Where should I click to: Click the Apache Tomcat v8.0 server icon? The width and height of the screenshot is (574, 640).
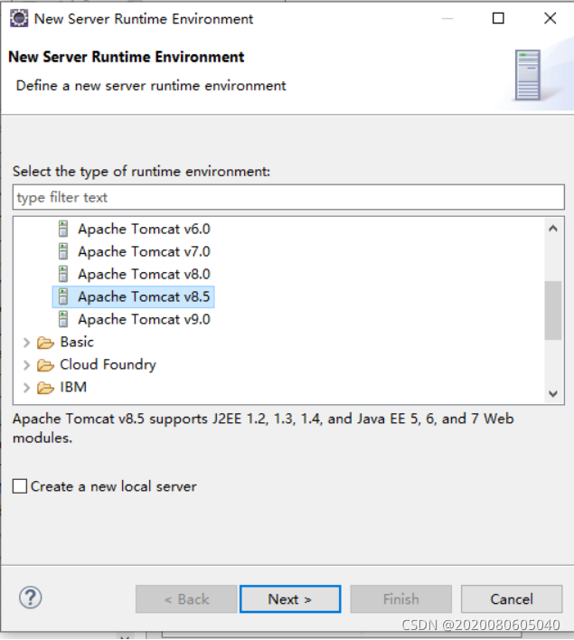point(63,274)
